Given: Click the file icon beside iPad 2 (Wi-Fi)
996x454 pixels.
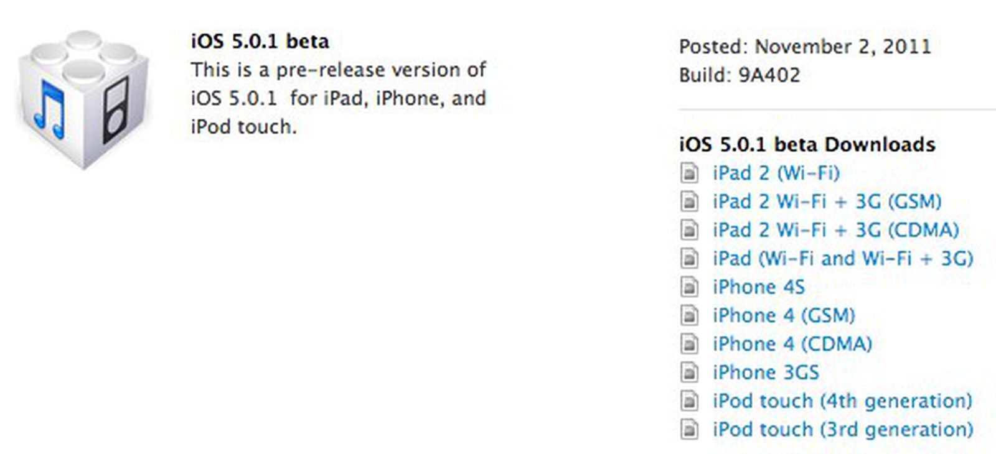Looking at the screenshot, I should 689,173.
